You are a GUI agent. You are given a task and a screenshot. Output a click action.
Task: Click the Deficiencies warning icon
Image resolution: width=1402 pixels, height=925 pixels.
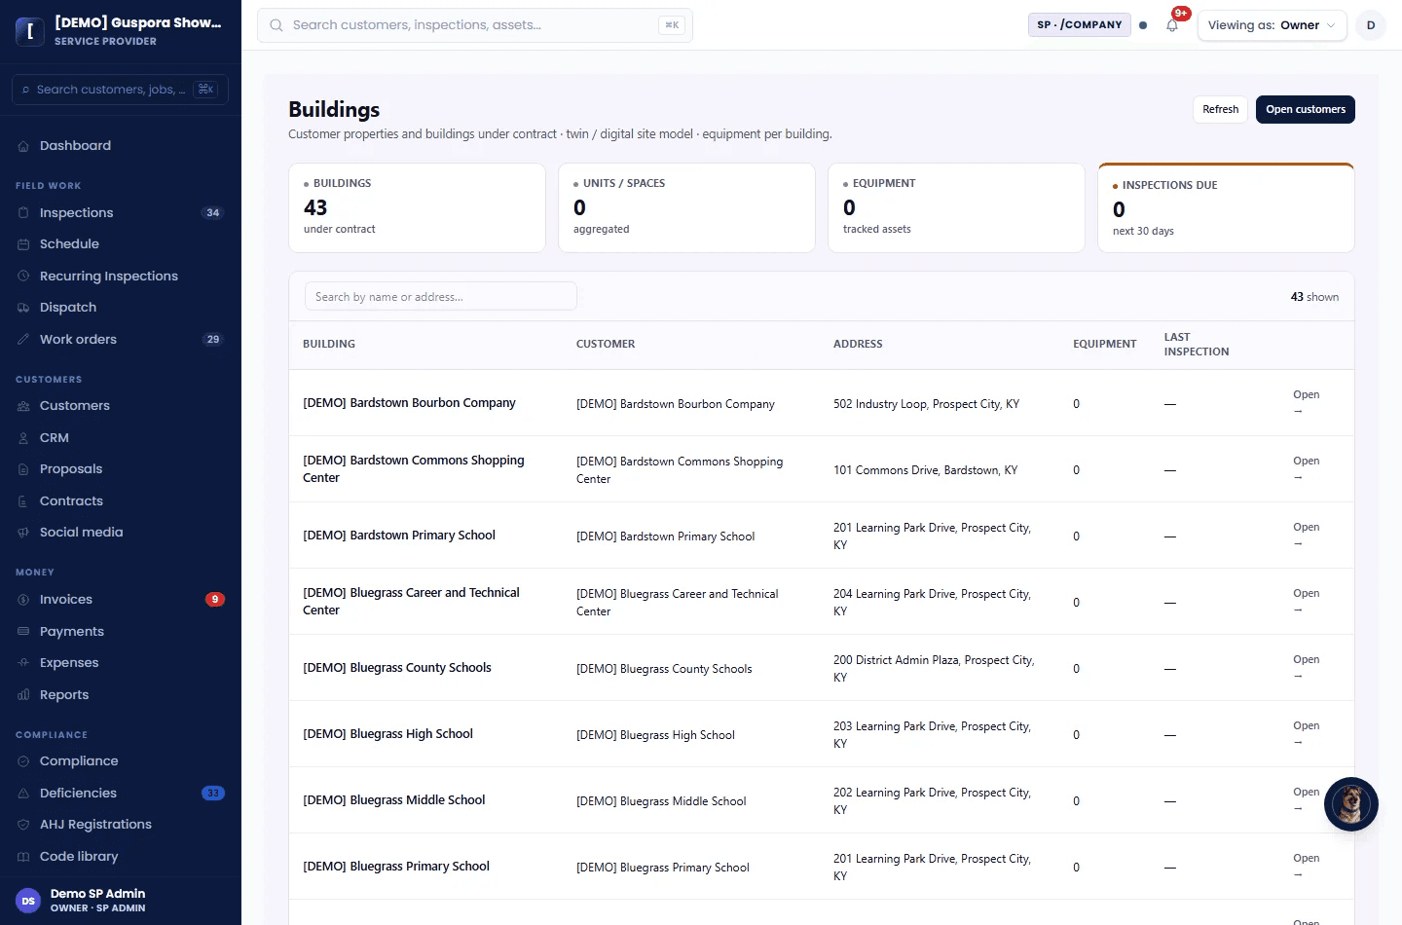point(23,794)
